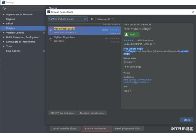Screen dimensions: 196x133
Task: Click the Free MyBatis plugin list icon
Action: click(51, 30)
